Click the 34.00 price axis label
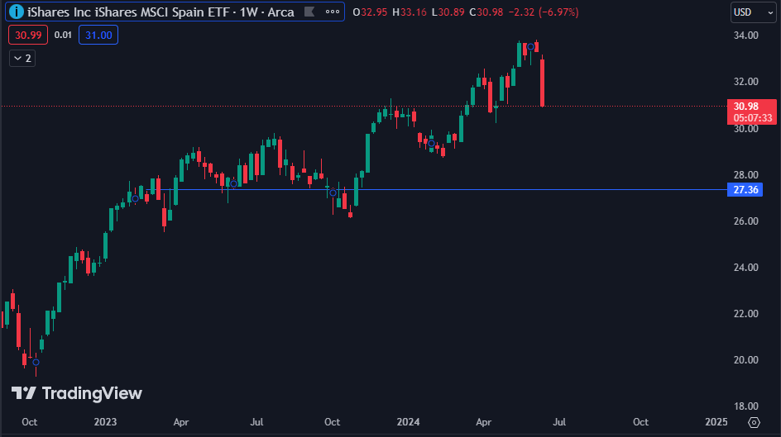The width and height of the screenshot is (781, 437). tap(745, 36)
